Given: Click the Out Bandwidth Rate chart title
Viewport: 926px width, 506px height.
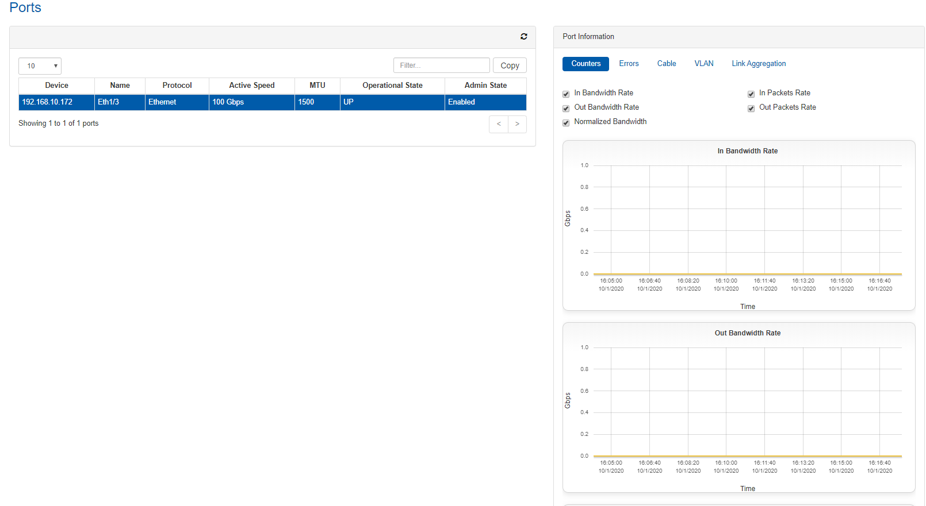Looking at the screenshot, I should pos(747,333).
